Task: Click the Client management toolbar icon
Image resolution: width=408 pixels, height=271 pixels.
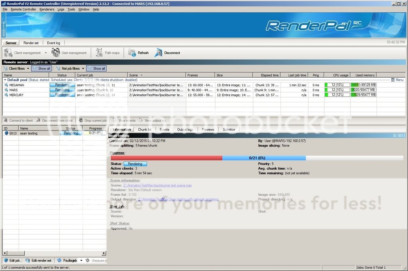Action: click(x=8, y=53)
